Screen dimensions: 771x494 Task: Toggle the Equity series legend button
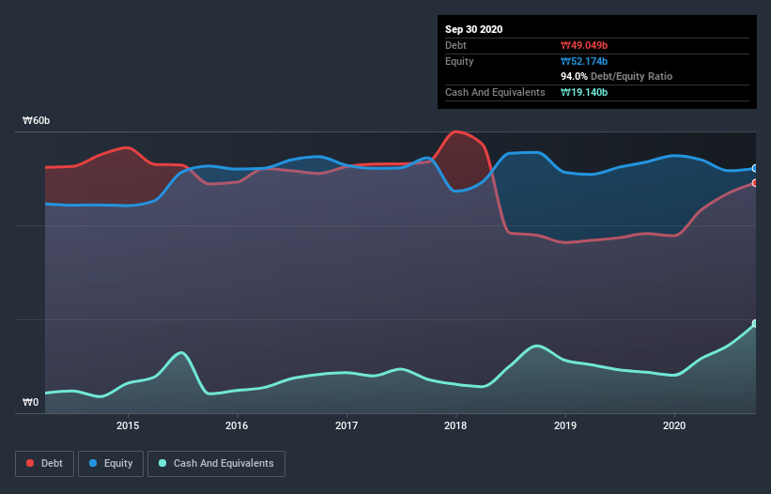point(111,464)
